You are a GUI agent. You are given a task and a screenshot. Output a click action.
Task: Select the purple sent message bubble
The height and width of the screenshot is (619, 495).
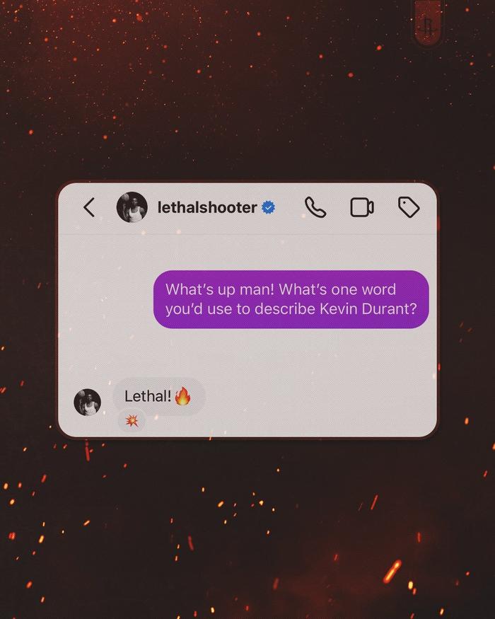pos(291,299)
